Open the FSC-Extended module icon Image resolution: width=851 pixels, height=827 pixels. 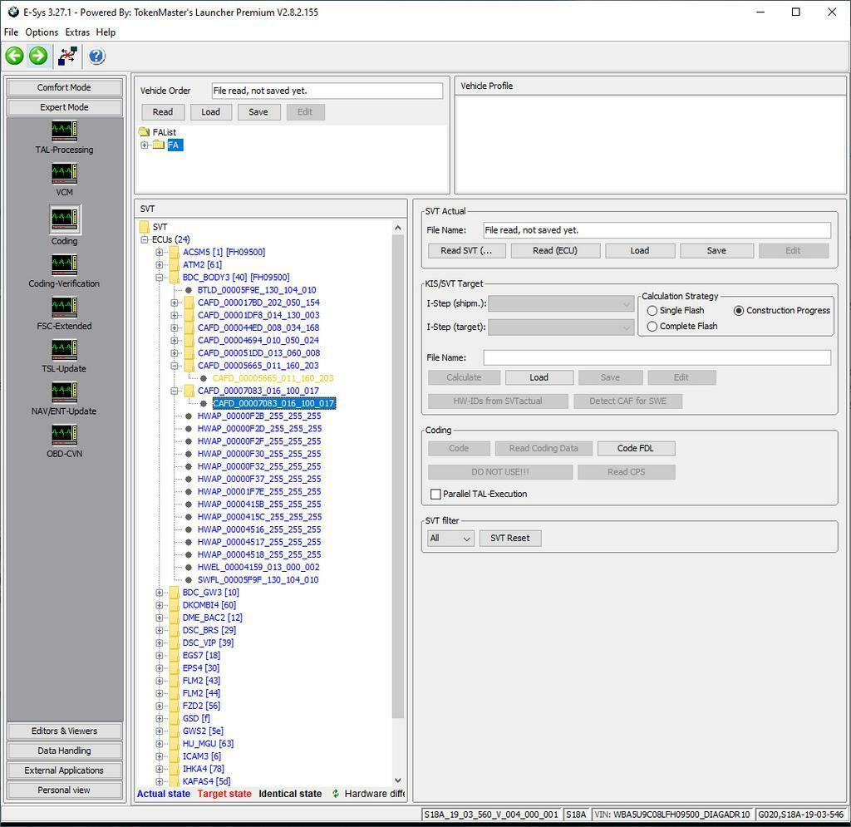(64, 307)
